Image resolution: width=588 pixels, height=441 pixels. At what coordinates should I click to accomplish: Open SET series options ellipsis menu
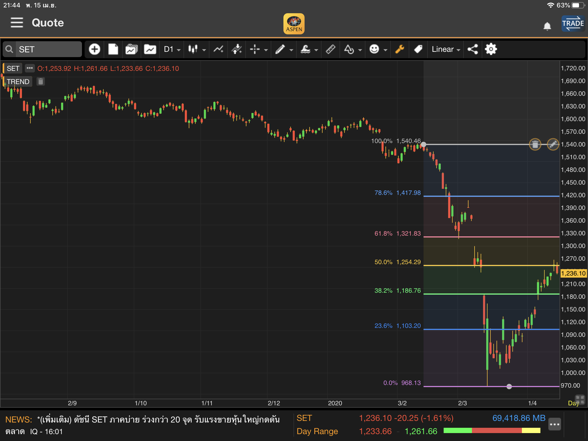tap(30, 68)
